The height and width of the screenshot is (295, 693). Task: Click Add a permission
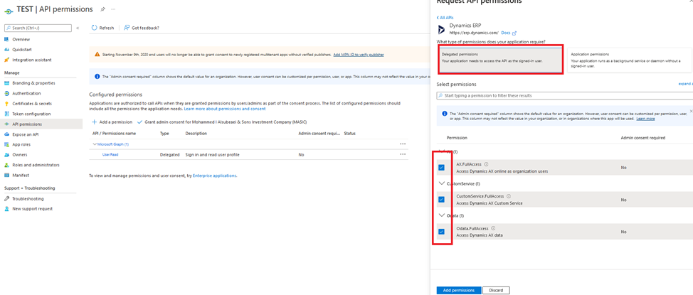(112, 122)
